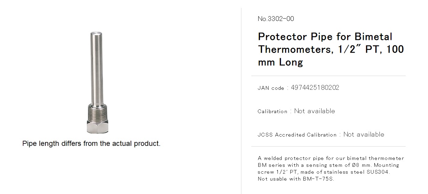The width and height of the screenshot is (428, 194).
Task: Click Calibration's 'Not available' value
Action: (x=315, y=111)
